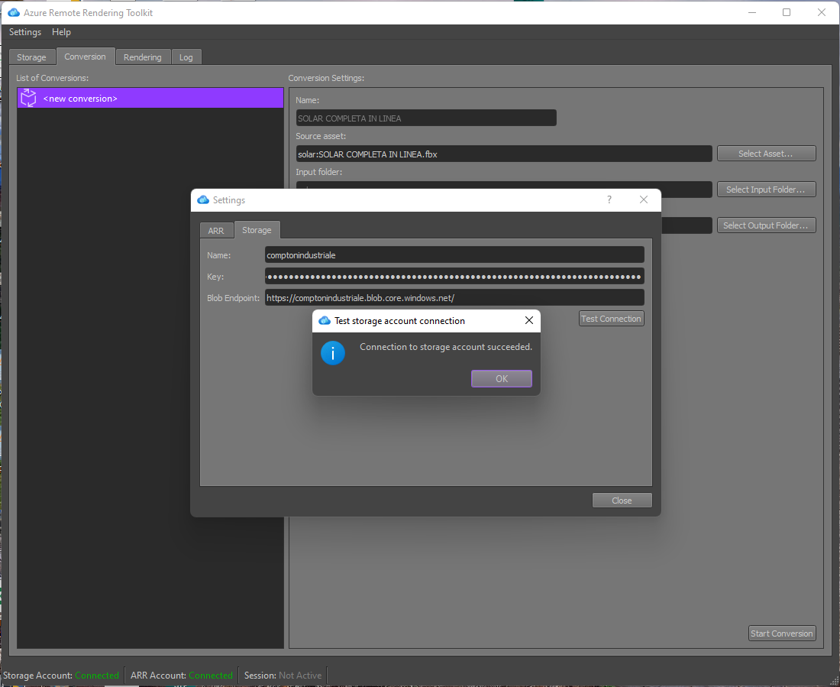Click the cube icon next to new conversion

pyautogui.click(x=27, y=98)
